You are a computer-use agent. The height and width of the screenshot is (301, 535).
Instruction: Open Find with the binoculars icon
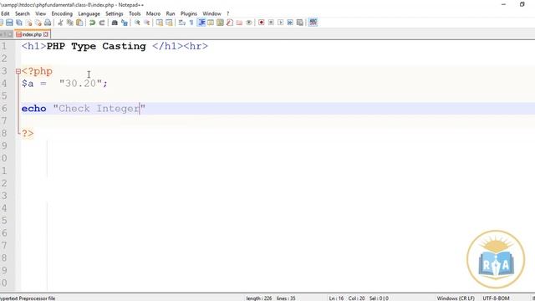point(115,23)
